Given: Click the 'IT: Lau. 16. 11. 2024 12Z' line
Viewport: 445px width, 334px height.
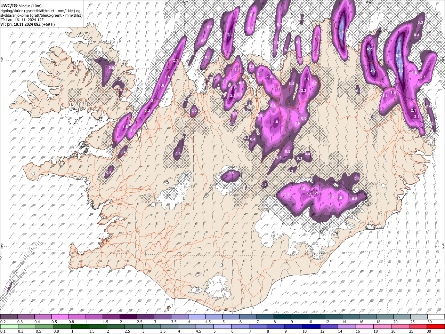Looking at the screenshot, I should [22, 20].
